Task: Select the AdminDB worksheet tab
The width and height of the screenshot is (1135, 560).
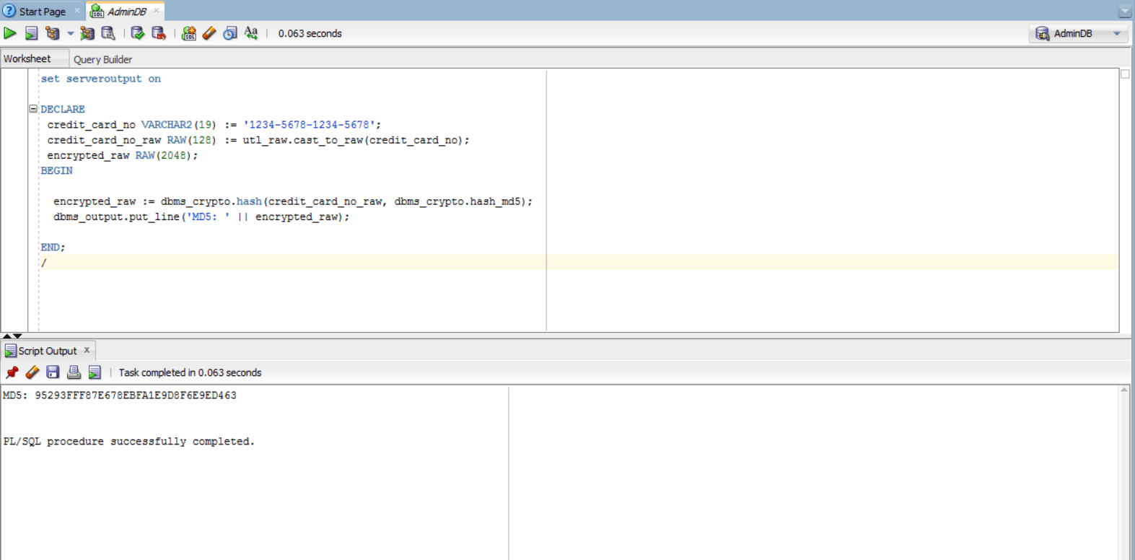Action: (126, 12)
